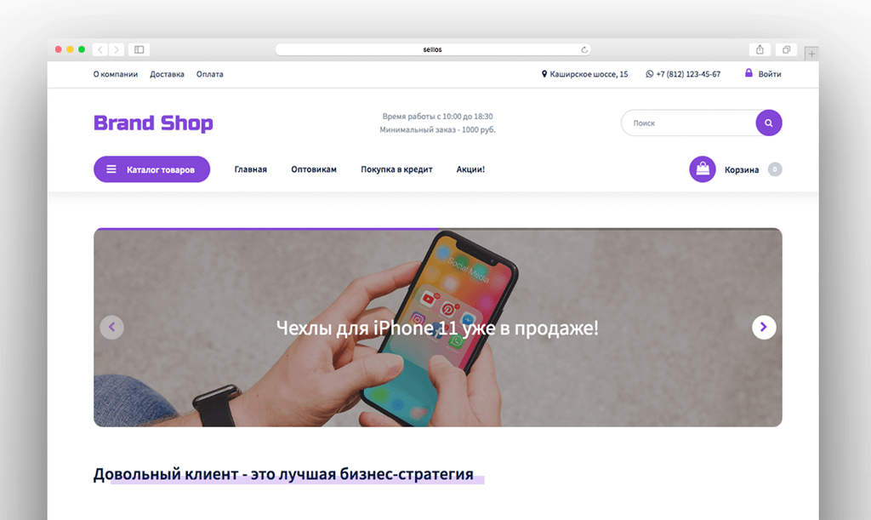The height and width of the screenshot is (520, 871).
Task: Open the shopping bag cart icon
Action: pyautogui.click(x=702, y=169)
